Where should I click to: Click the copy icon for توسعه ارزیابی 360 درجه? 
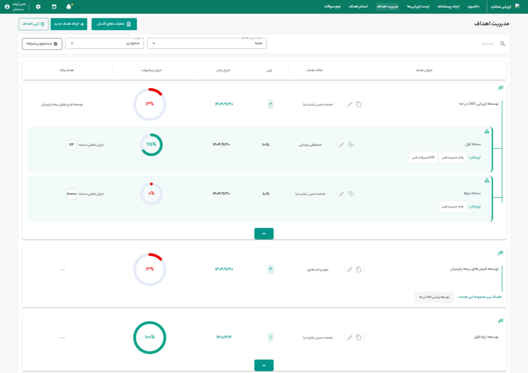[x=359, y=104]
